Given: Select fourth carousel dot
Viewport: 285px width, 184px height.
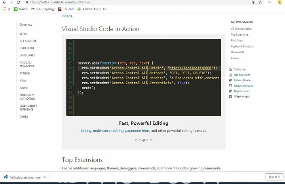Looking at the screenshot, I should pyautogui.click(x=147, y=140).
